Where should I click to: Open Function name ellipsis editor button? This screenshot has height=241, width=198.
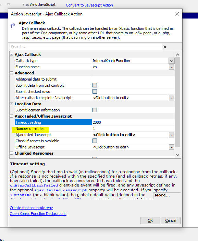click(171, 67)
